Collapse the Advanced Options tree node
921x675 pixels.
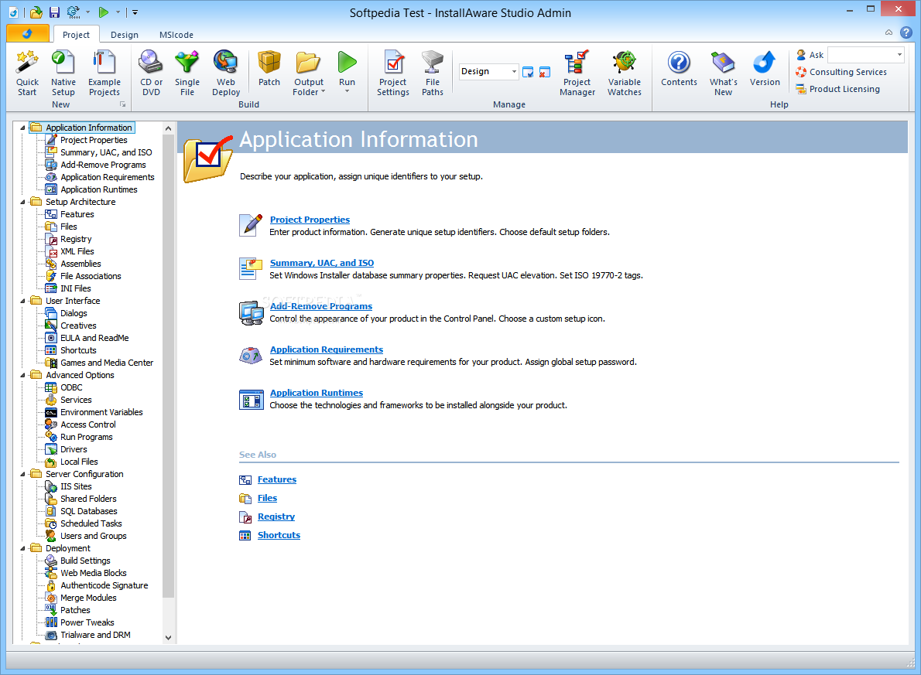click(x=23, y=375)
